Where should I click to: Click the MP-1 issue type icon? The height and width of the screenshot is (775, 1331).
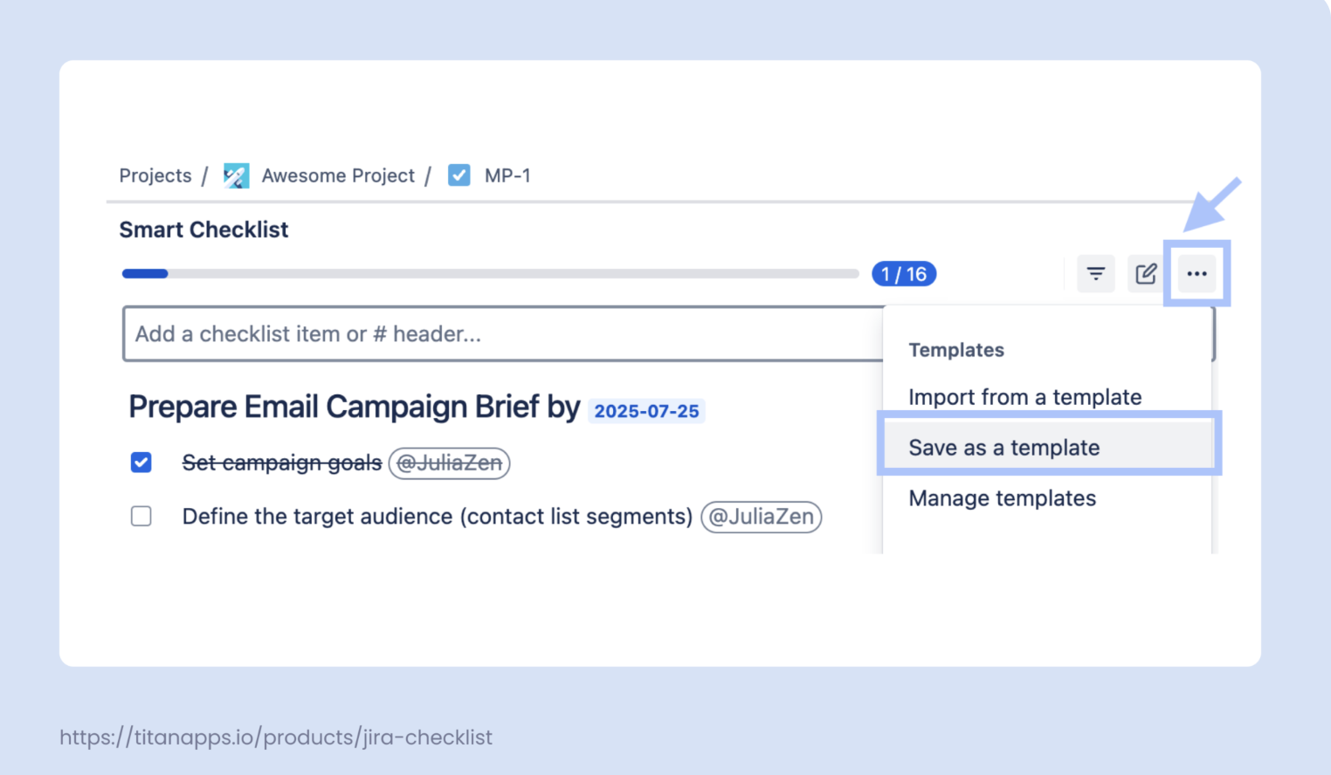pos(459,175)
